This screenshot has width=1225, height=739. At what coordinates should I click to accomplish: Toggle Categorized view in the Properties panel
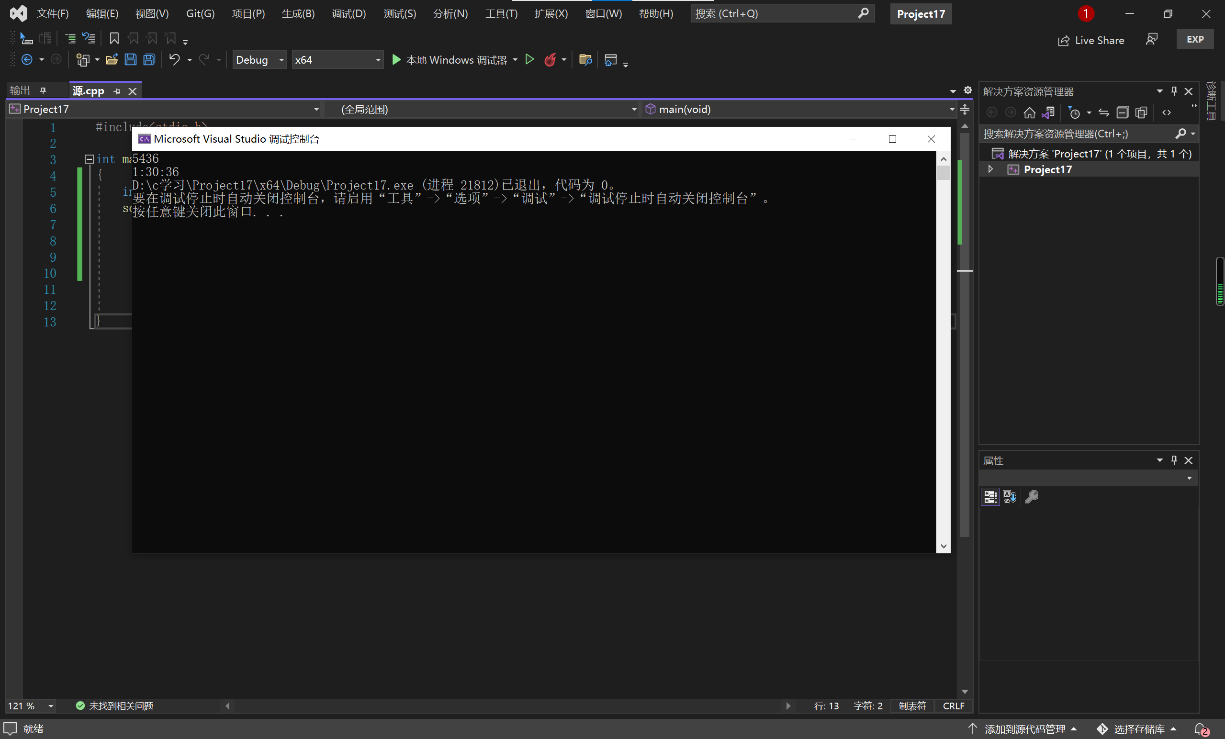point(990,497)
